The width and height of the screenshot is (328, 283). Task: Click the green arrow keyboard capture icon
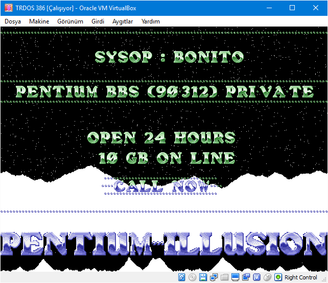[278, 277]
